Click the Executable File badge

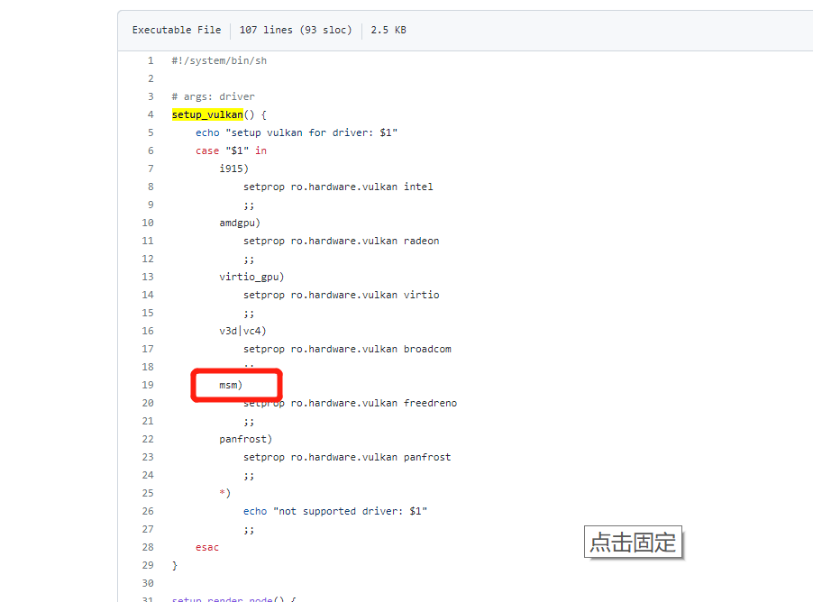point(176,30)
